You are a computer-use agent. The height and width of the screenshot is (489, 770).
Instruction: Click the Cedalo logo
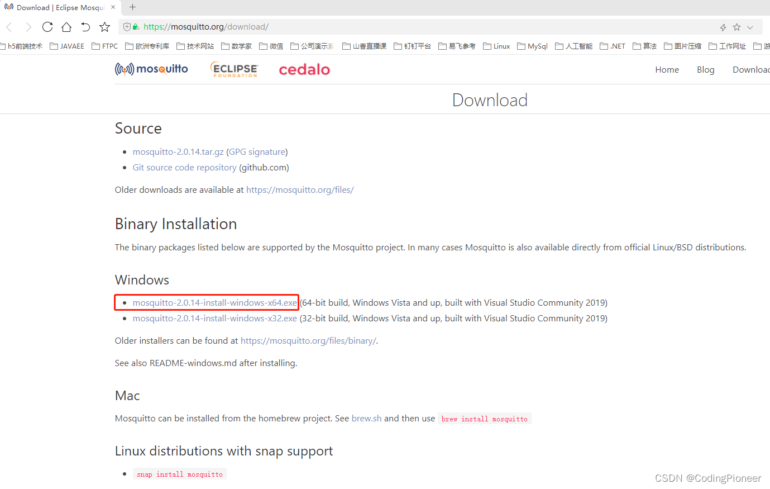click(x=304, y=69)
